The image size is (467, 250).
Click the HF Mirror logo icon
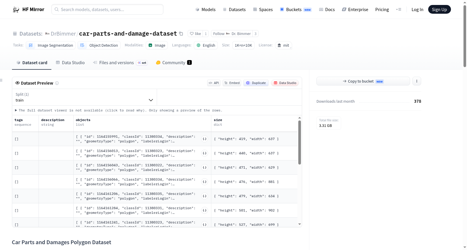click(16, 10)
